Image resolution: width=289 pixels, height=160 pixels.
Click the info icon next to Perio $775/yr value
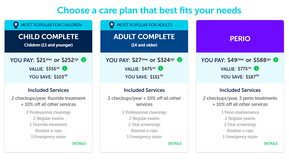pyautogui.click(x=256, y=68)
